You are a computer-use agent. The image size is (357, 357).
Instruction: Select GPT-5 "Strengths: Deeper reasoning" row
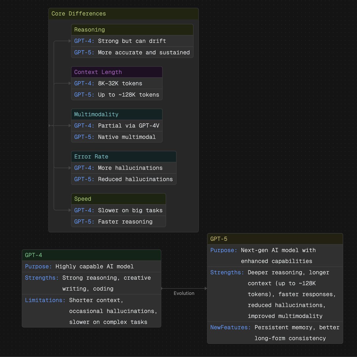(275, 294)
